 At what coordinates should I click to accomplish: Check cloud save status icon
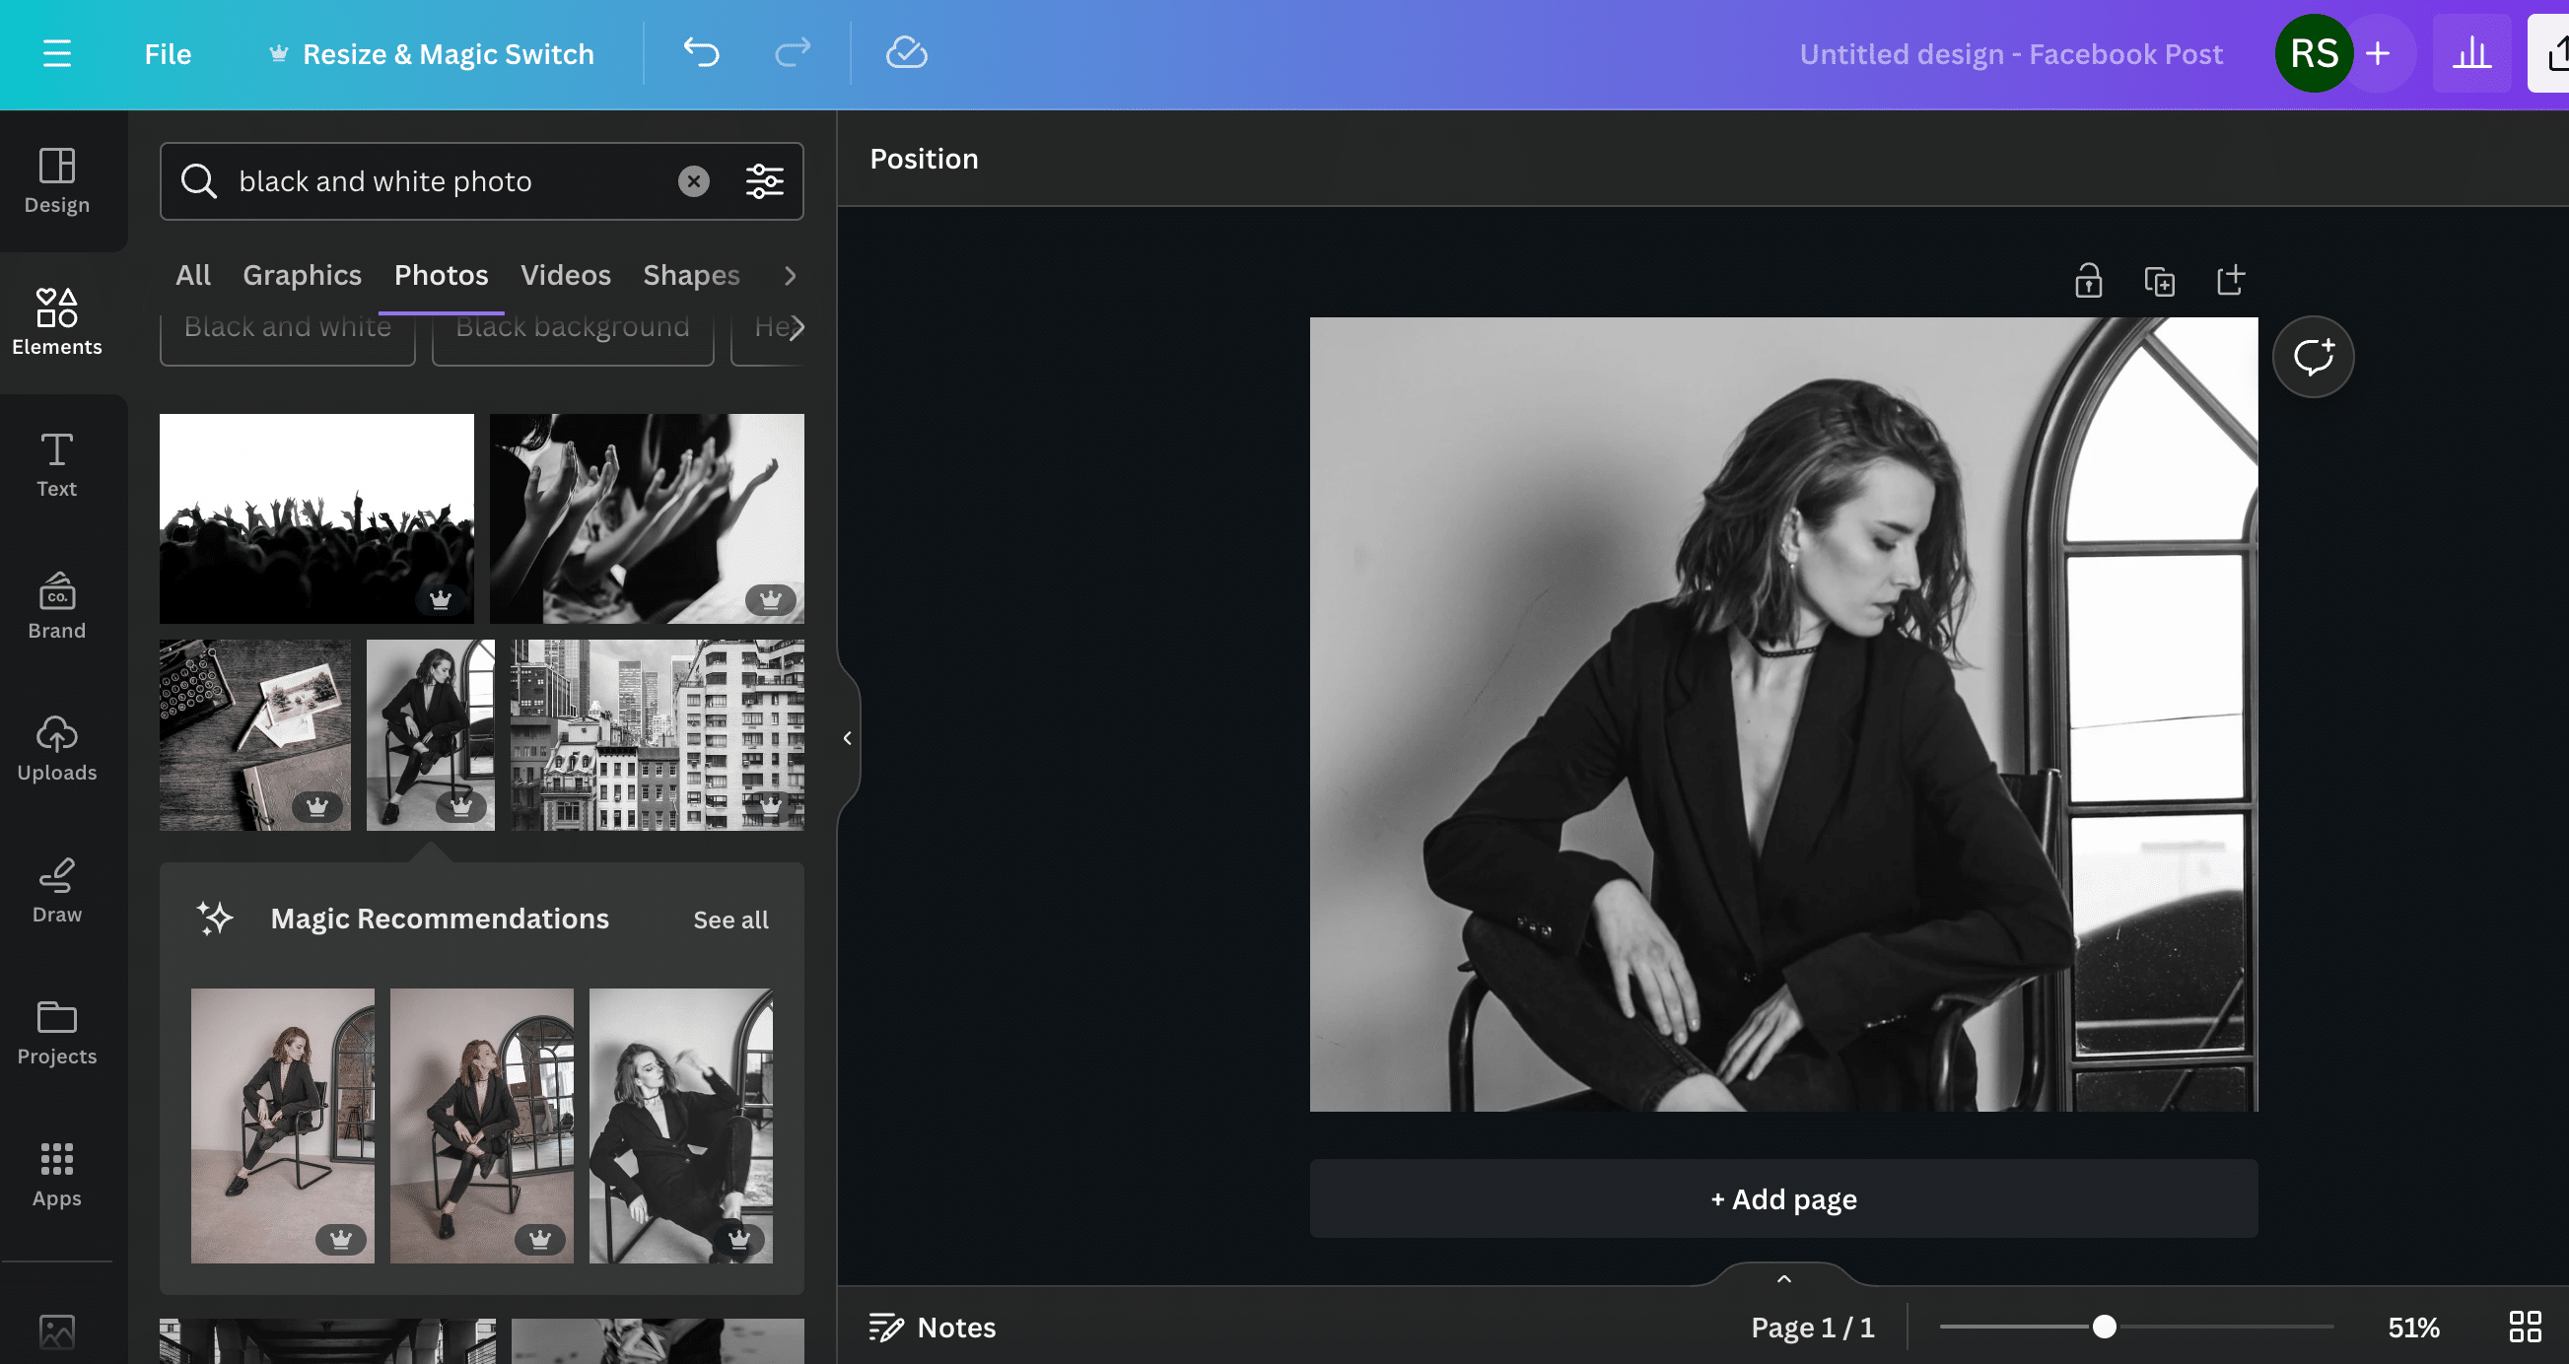907,53
